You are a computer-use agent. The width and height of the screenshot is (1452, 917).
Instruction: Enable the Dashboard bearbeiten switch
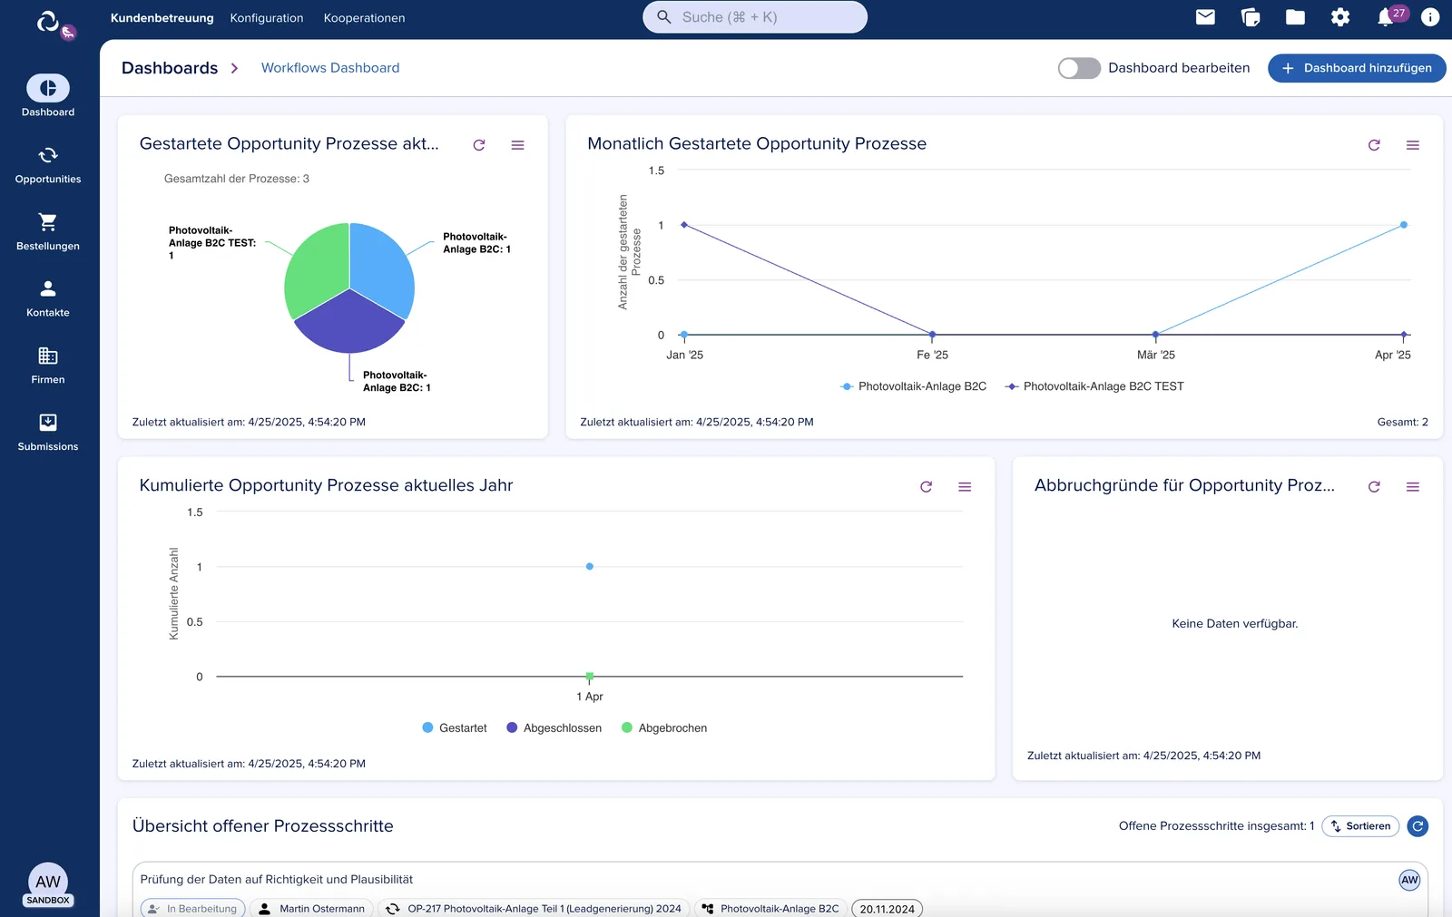click(x=1079, y=68)
